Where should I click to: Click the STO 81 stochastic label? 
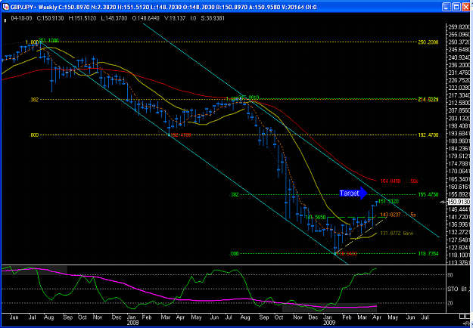[459, 289]
